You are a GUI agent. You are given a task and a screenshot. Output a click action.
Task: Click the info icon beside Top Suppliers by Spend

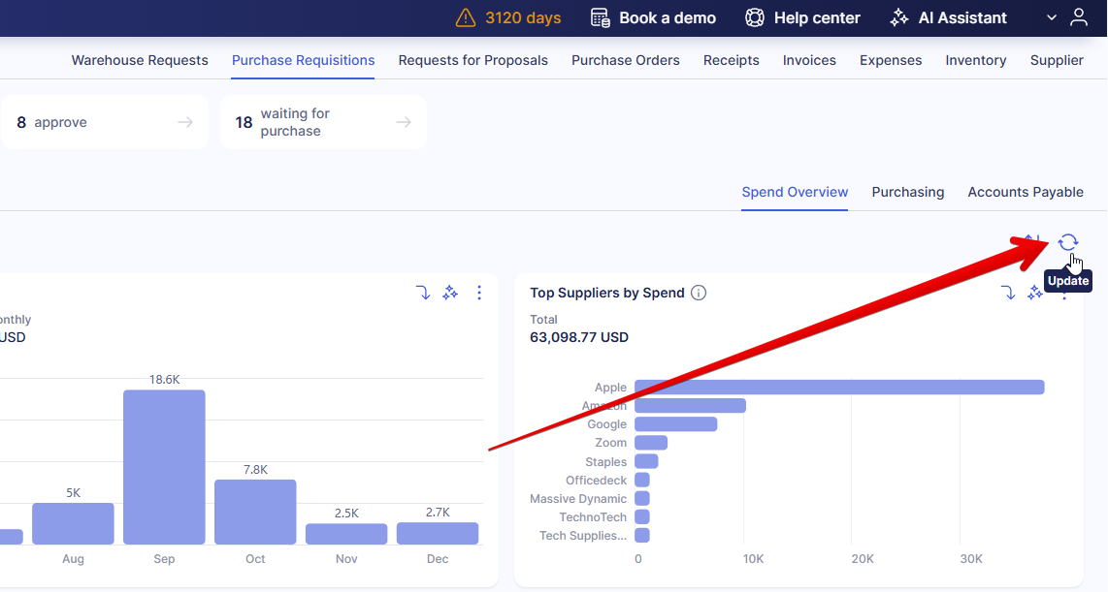pyautogui.click(x=699, y=293)
